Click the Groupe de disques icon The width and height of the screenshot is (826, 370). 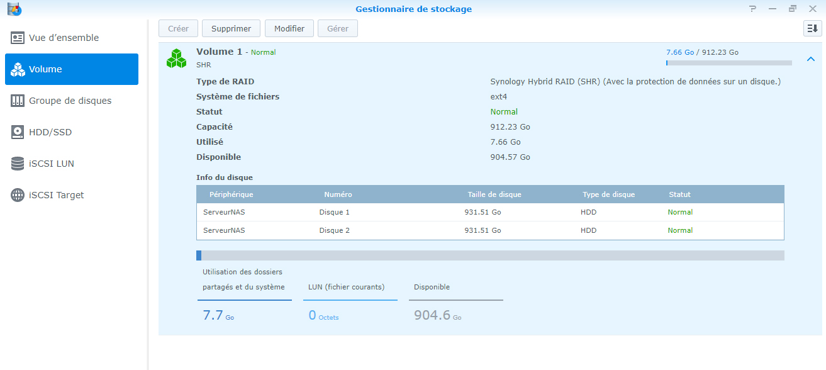pos(18,101)
